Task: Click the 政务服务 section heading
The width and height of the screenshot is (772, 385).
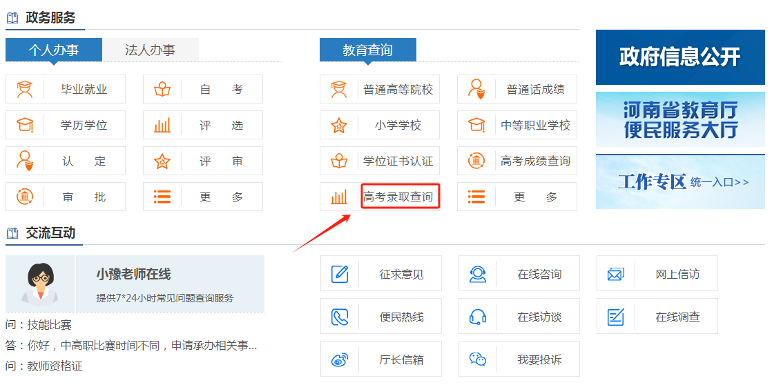Action: [50, 18]
